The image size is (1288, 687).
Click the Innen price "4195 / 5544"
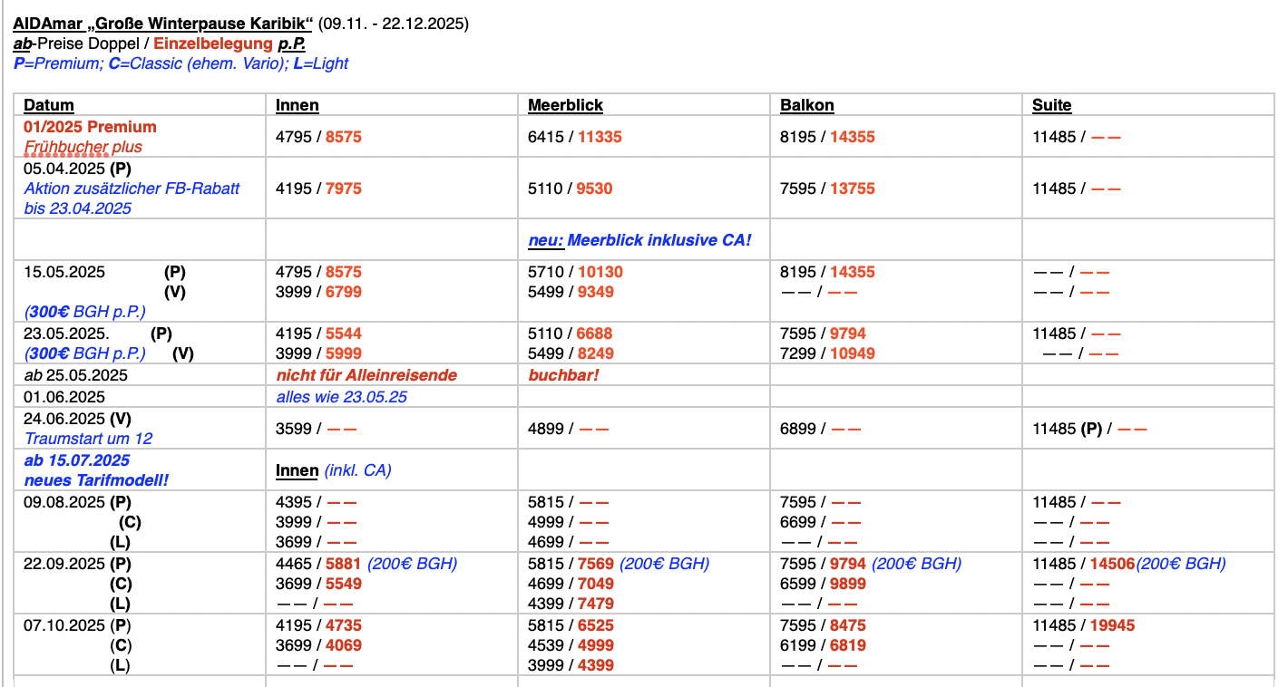pyautogui.click(x=318, y=334)
